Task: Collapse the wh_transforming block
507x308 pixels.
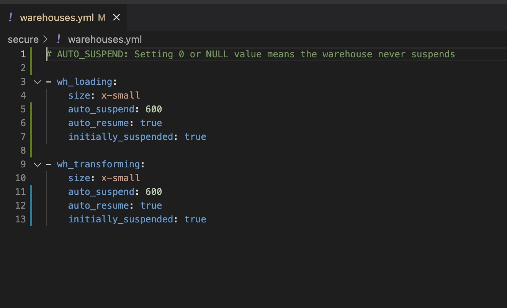Action: [37, 164]
